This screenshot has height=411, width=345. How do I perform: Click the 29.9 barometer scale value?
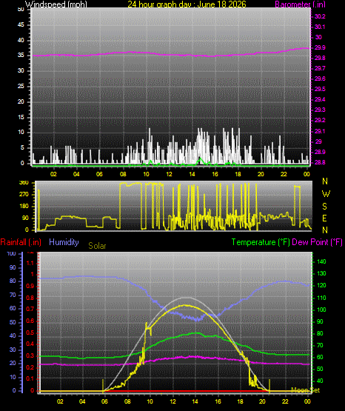point(320,47)
